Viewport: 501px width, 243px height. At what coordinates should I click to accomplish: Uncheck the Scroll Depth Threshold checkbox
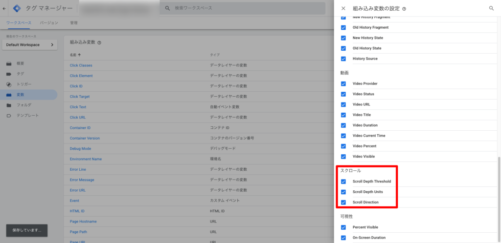pos(343,182)
